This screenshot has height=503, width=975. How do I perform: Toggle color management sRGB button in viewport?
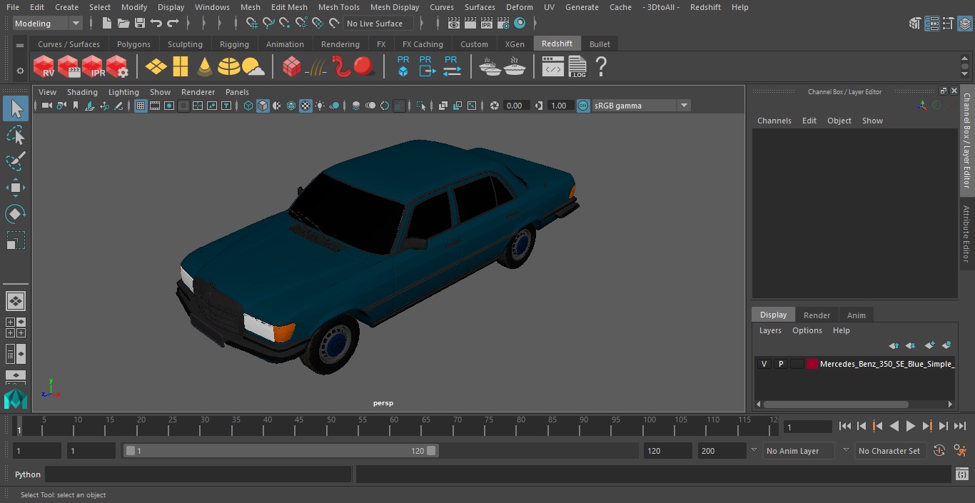(x=583, y=106)
